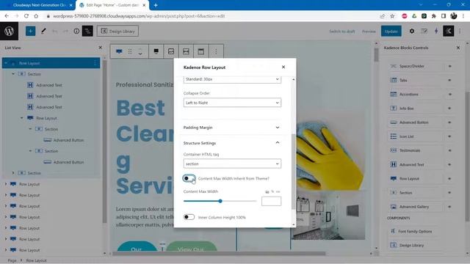Toggle Content Max Width Inherit from Theme
Screen dimensions: 470x264
(189, 178)
